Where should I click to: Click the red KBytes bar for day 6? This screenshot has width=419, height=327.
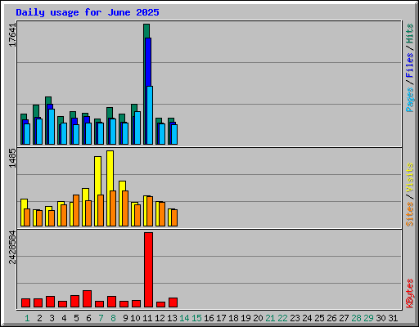pos(87,299)
